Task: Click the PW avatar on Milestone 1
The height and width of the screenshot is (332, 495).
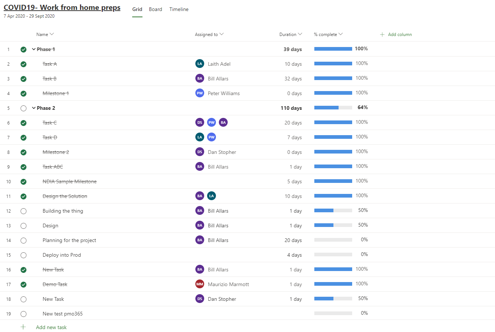Action: (199, 93)
